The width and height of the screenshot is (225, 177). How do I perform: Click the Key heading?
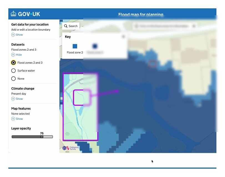coord(68,37)
